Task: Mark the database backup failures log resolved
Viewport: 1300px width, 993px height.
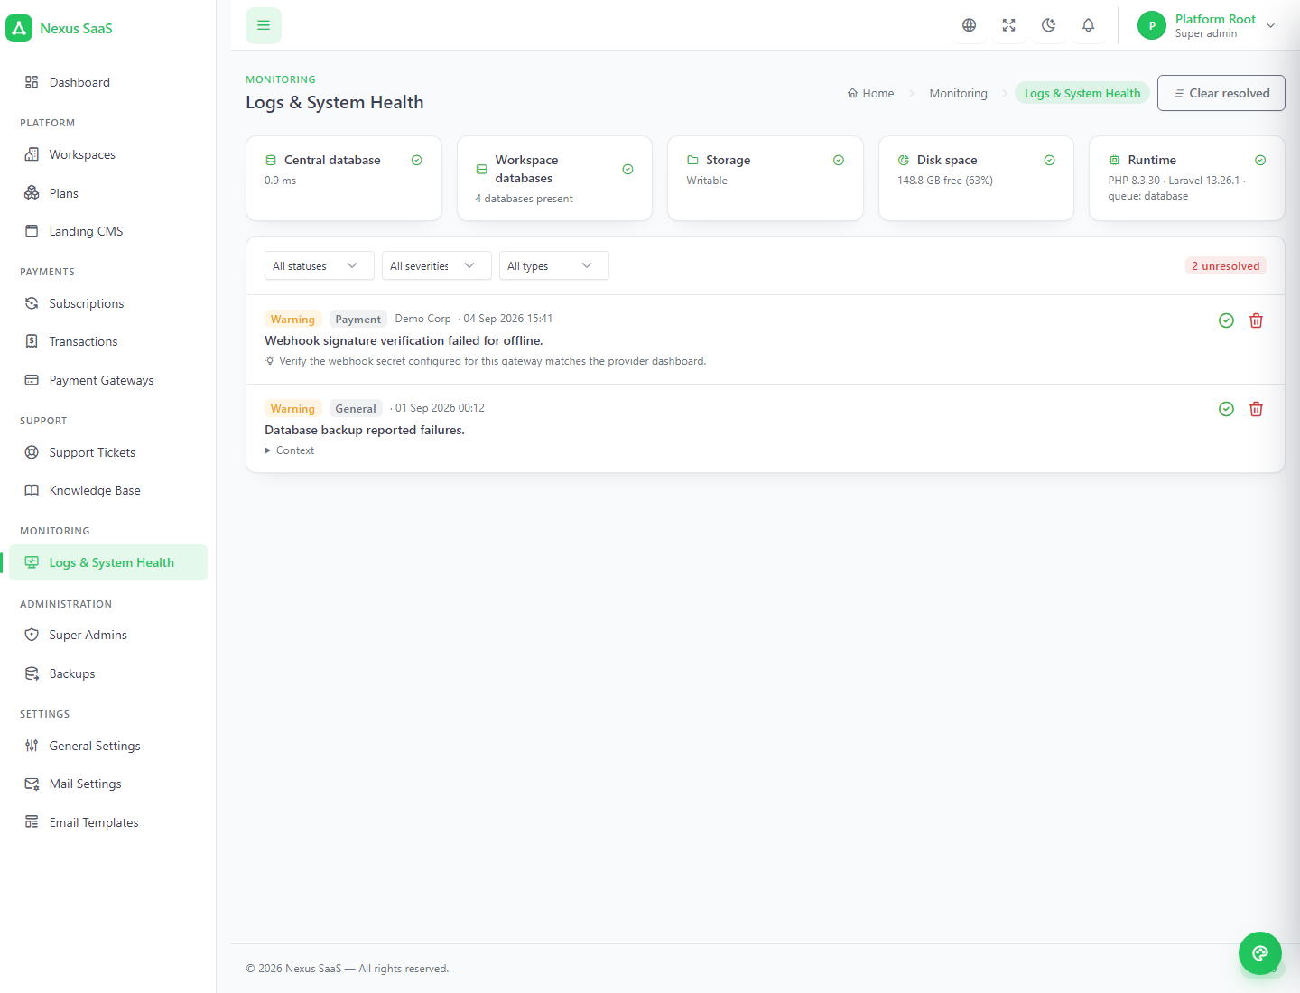Action: coord(1226,409)
